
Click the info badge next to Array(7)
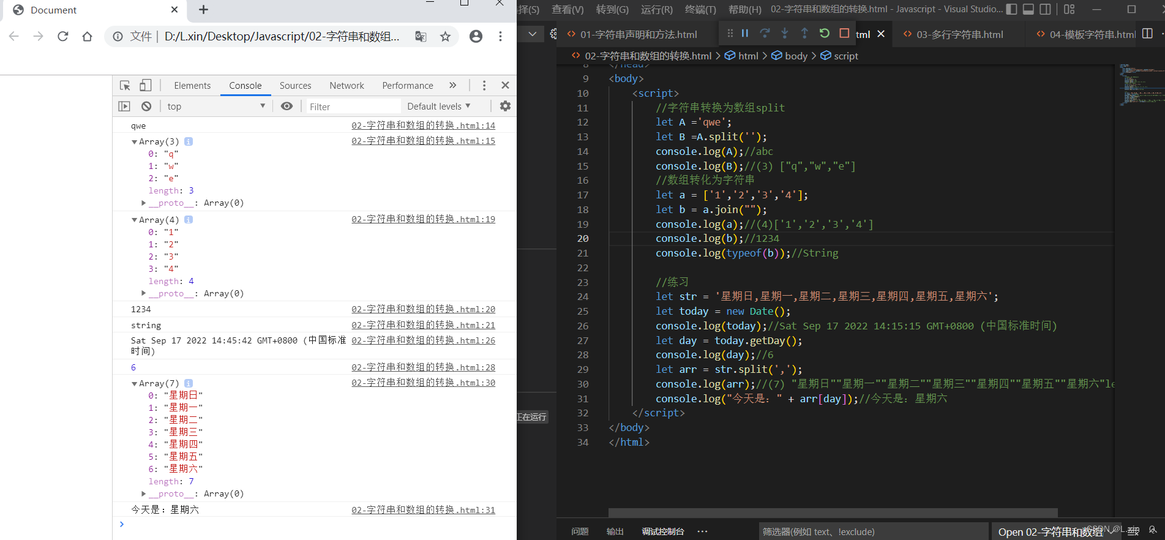tap(189, 383)
